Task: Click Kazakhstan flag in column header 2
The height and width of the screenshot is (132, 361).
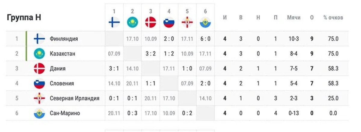Action: (x=132, y=22)
